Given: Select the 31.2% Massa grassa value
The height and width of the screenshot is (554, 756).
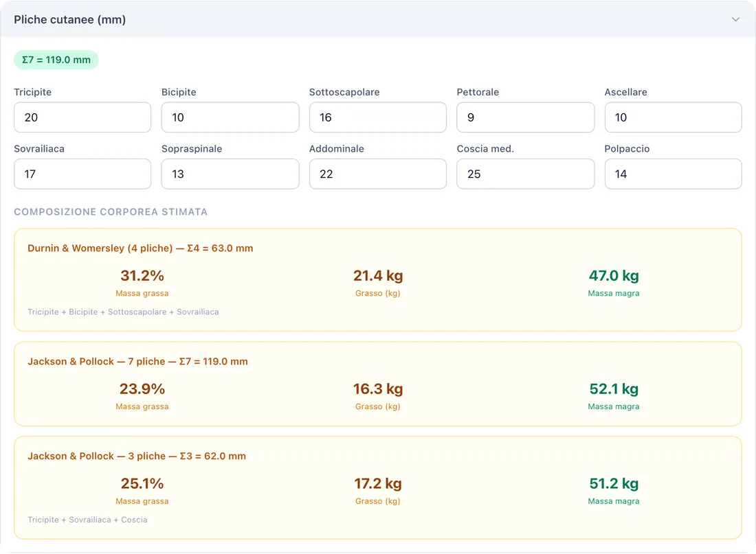Looking at the screenshot, I should tap(142, 275).
